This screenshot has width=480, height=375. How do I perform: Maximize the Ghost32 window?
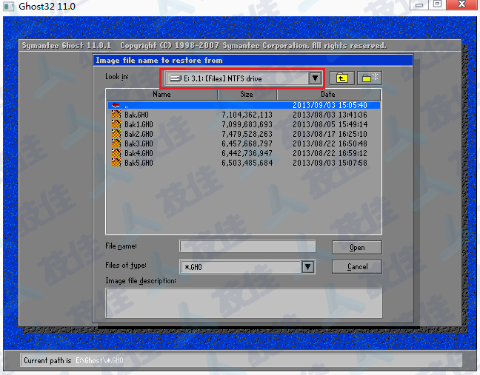pos(438,4)
